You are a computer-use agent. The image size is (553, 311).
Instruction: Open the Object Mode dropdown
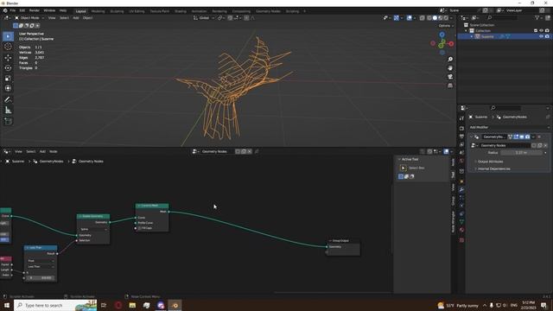point(29,17)
